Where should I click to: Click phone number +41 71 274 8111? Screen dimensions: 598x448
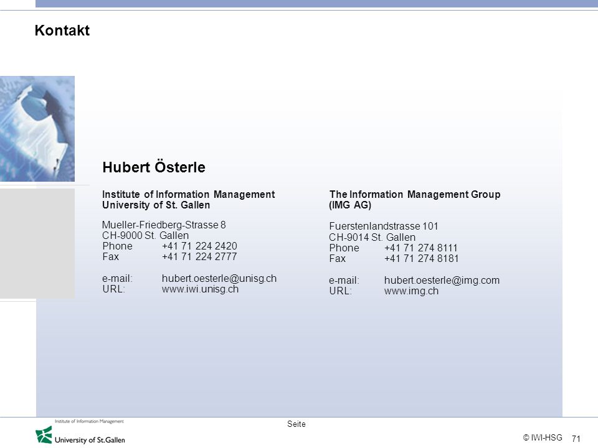420,248
